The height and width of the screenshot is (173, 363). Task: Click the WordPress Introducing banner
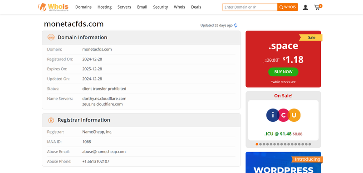tap(283, 163)
